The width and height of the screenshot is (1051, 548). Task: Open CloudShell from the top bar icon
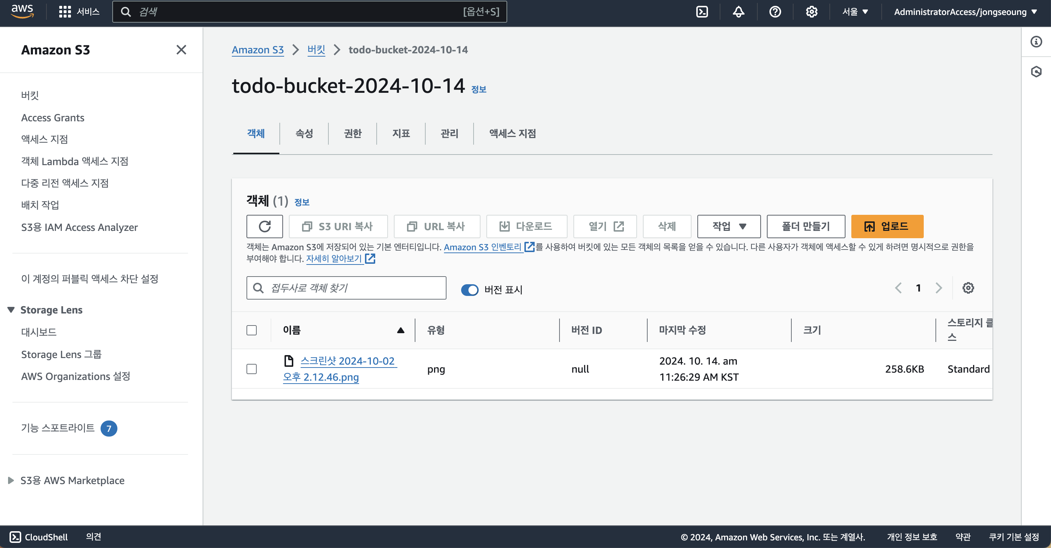[x=702, y=12]
